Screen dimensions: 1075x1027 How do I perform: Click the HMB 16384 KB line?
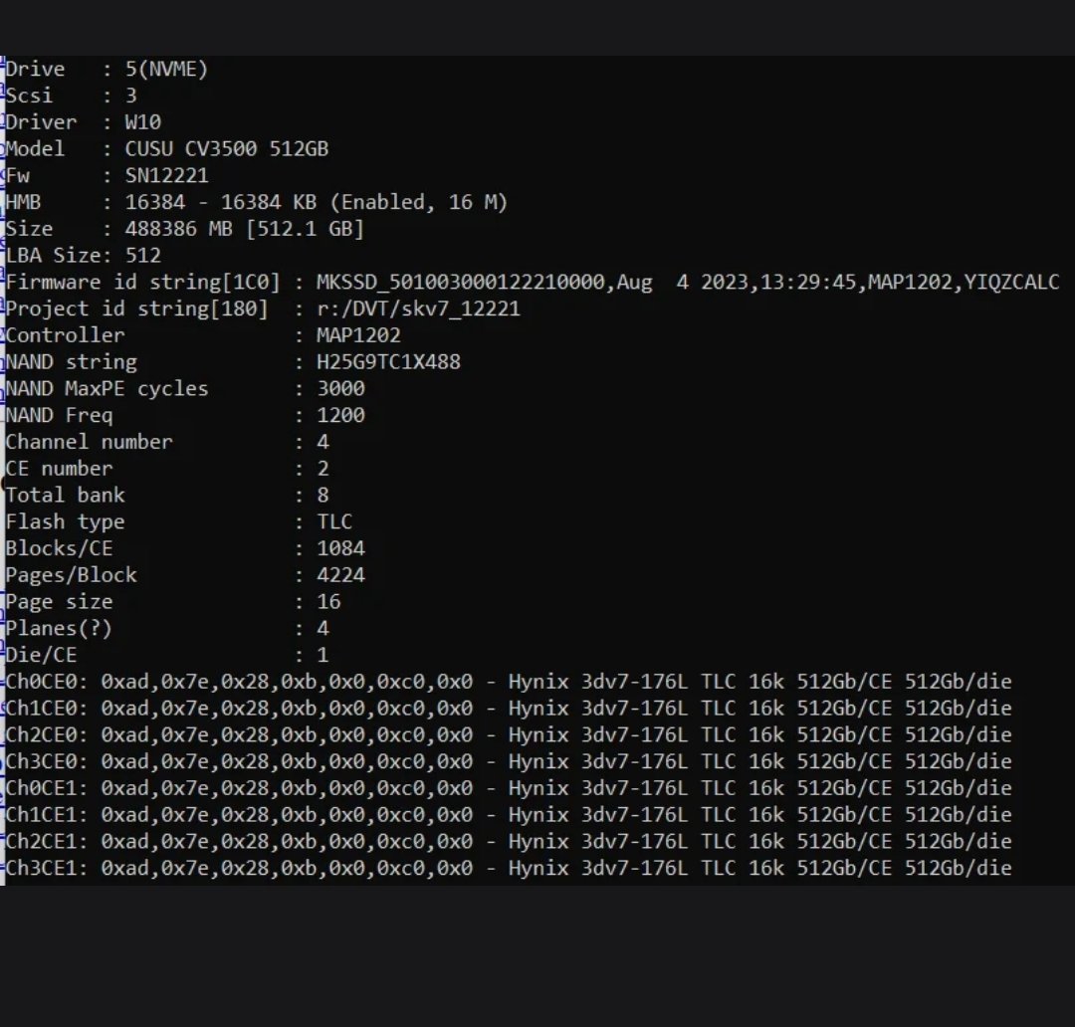point(257,203)
